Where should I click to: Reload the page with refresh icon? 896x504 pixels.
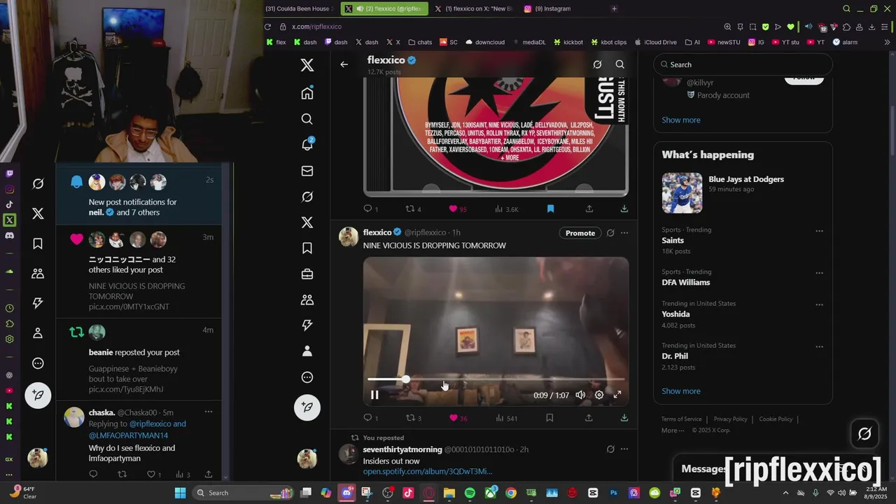(x=267, y=27)
